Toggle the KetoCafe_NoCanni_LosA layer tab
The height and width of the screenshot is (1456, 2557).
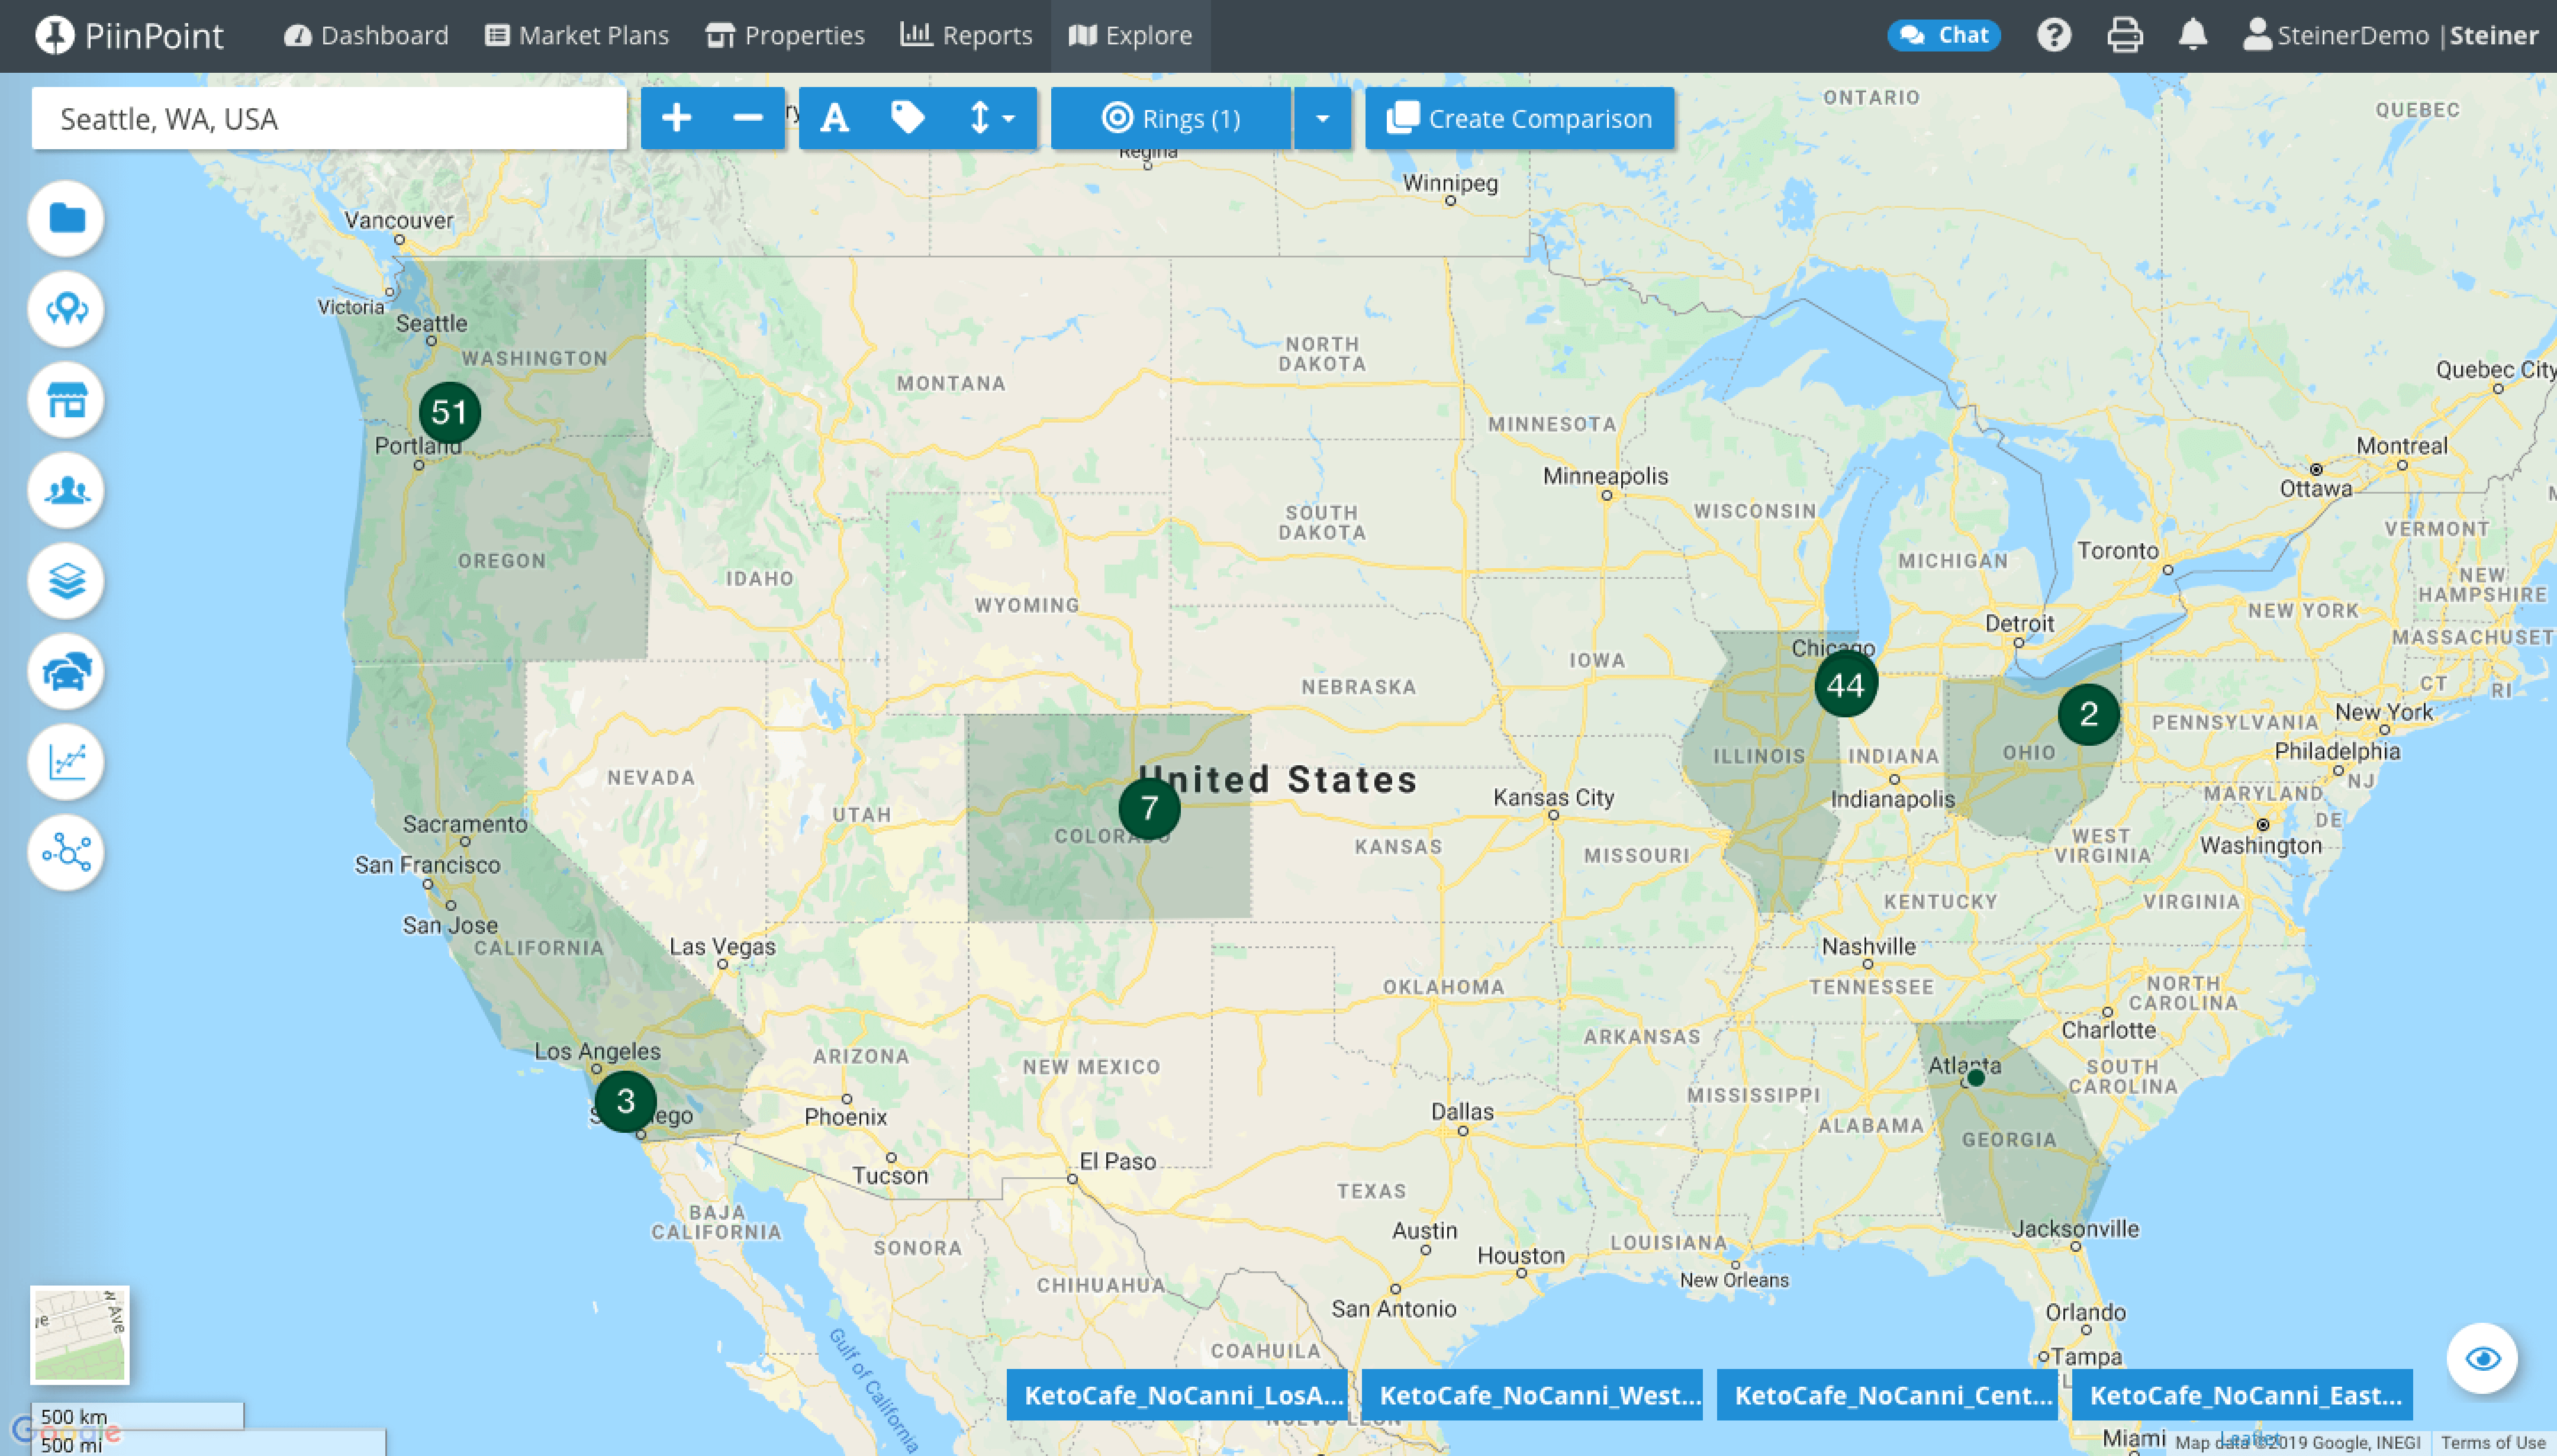[x=1176, y=1395]
